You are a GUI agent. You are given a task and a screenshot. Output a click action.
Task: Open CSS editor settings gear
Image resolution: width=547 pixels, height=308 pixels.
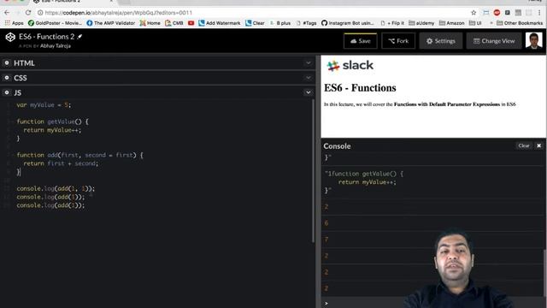click(7, 78)
